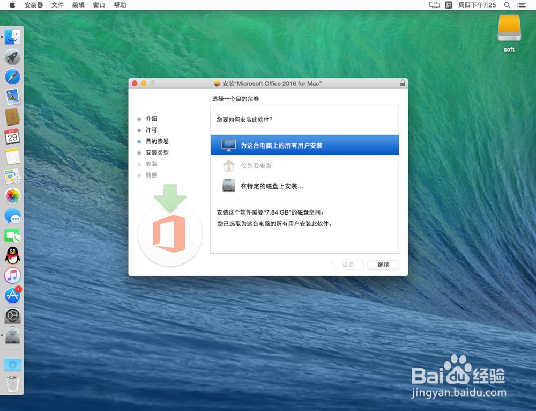
Task: Click the Spotlight search icon
Action: coord(507,5)
